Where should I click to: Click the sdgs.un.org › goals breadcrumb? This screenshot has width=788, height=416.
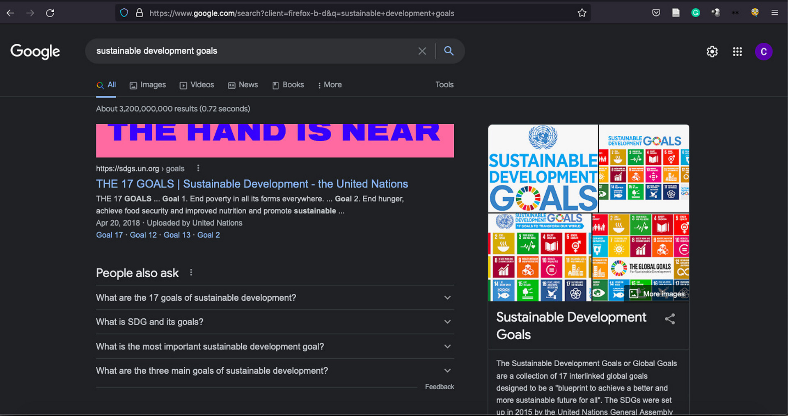140,169
